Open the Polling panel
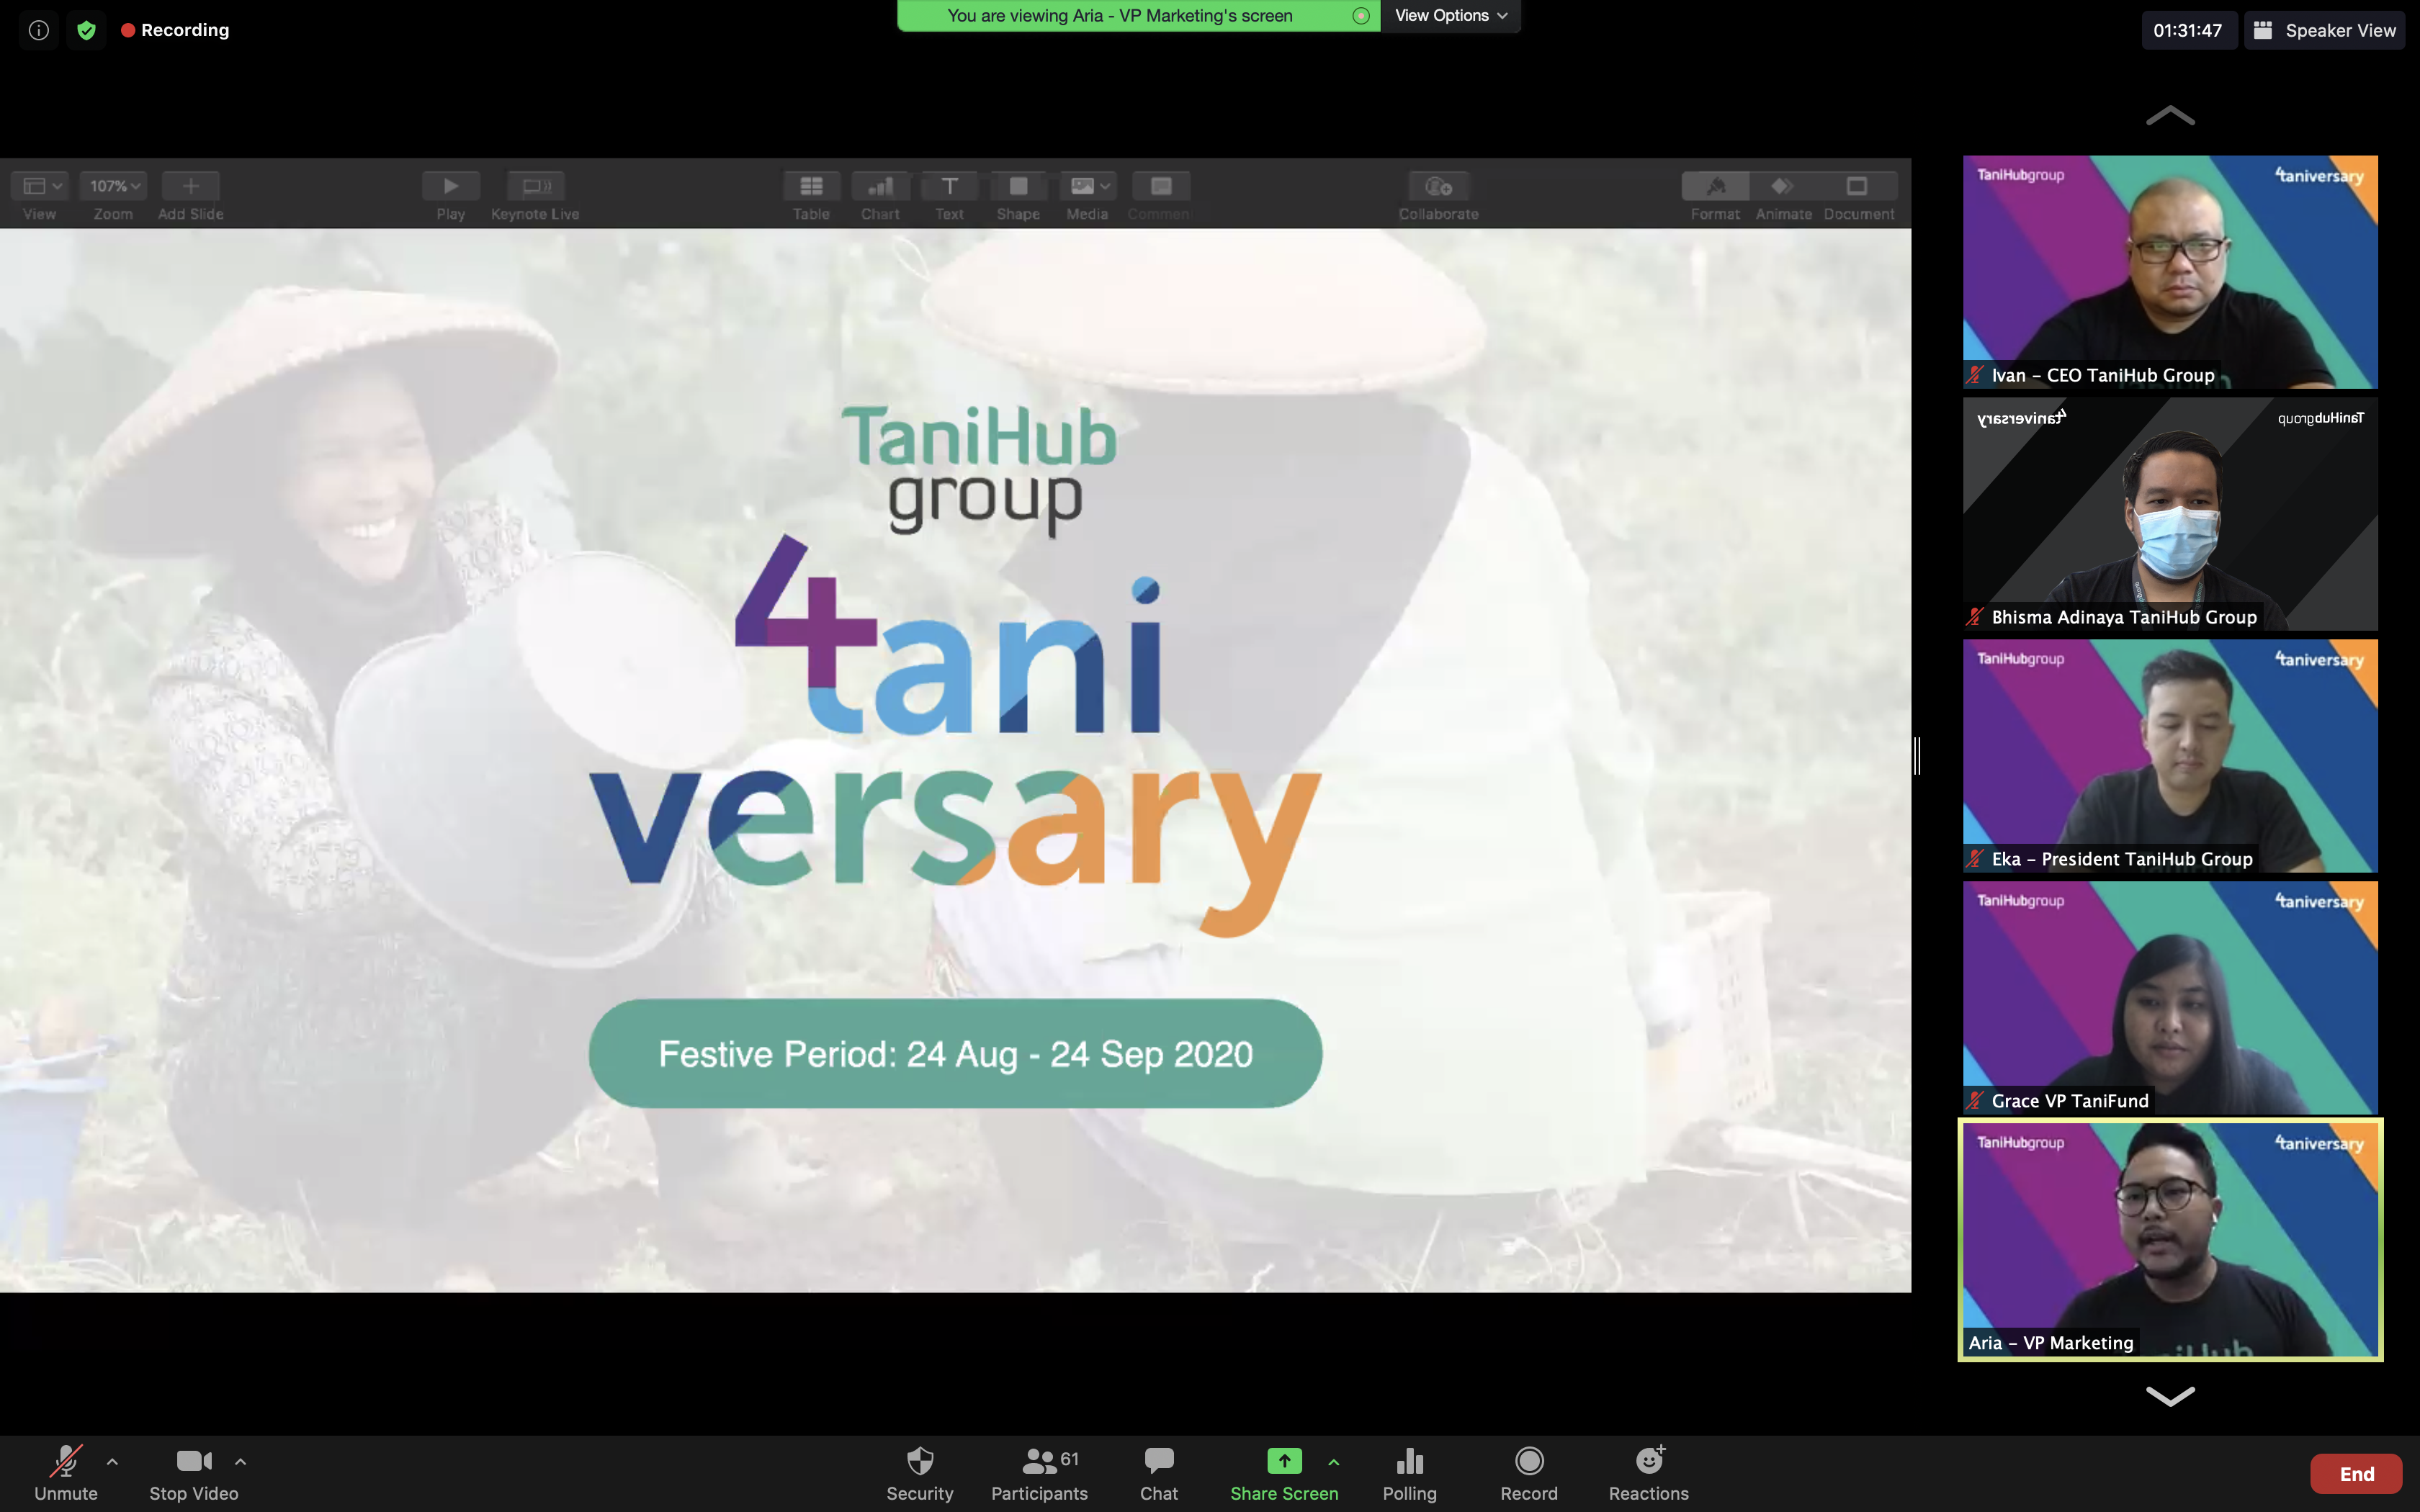Screen dimensions: 2420x1512 [x=1409, y=1470]
